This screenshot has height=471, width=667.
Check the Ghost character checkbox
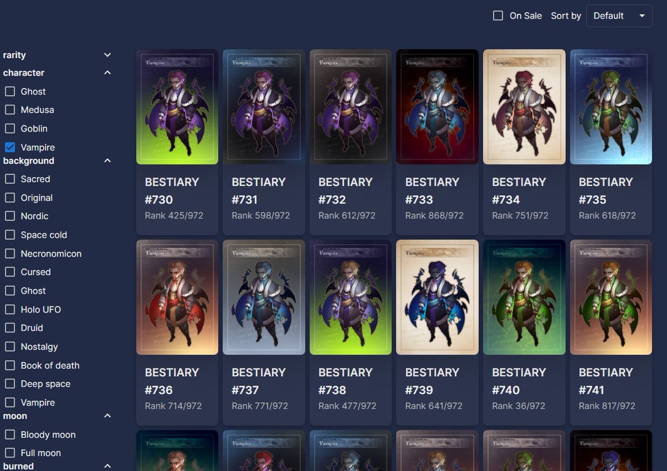[x=10, y=91]
